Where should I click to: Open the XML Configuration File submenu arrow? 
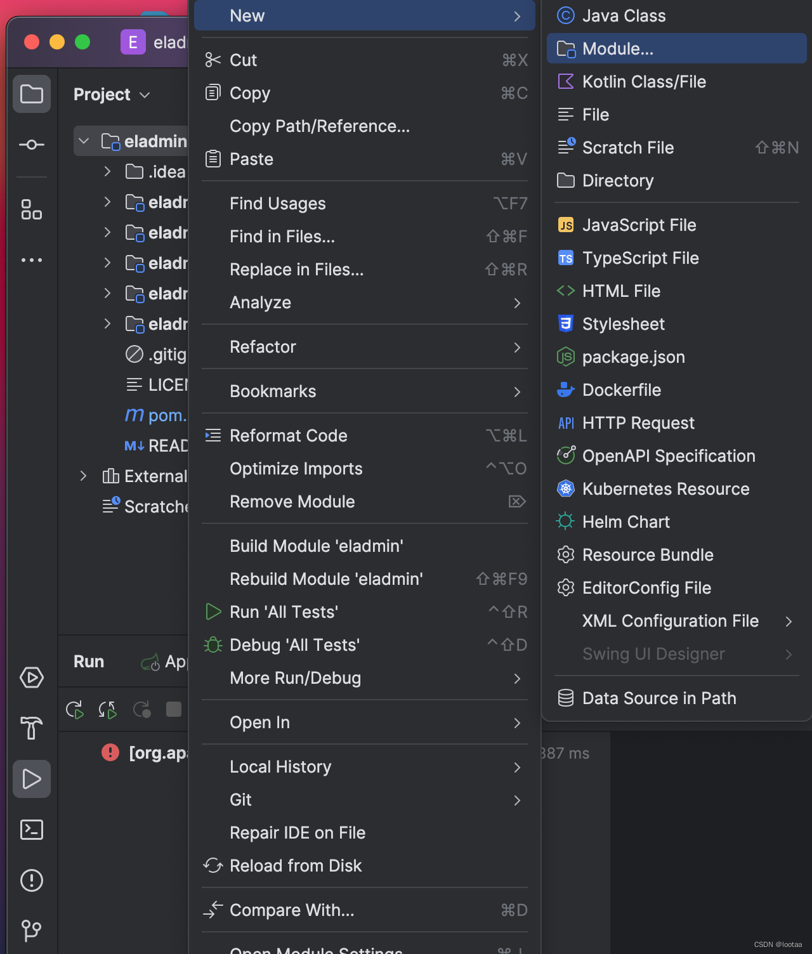[x=789, y=622]
